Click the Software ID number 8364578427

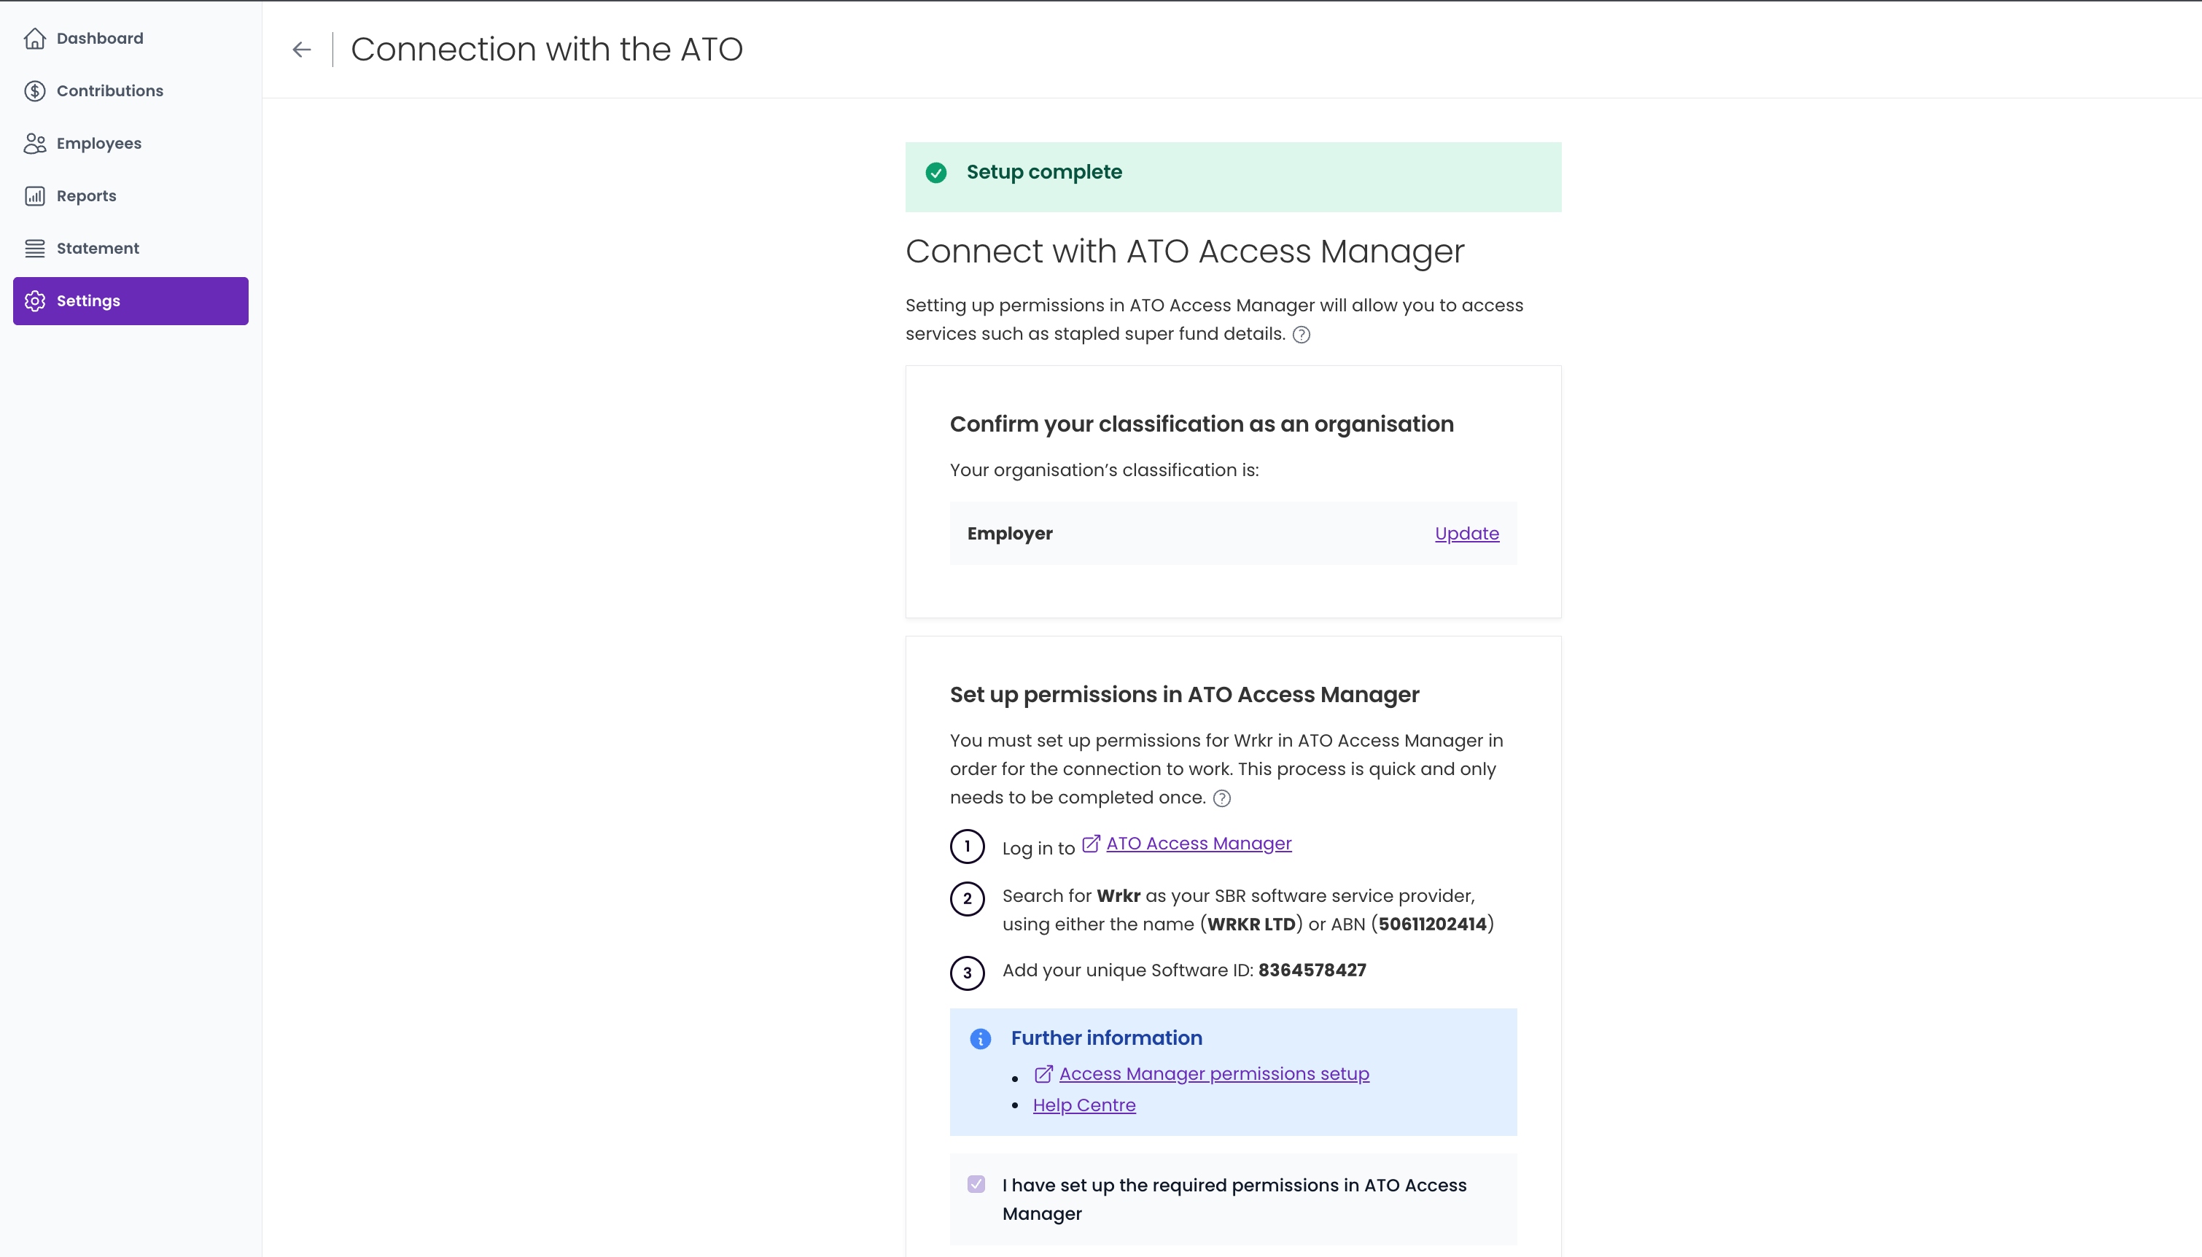tap(1312, 970)
